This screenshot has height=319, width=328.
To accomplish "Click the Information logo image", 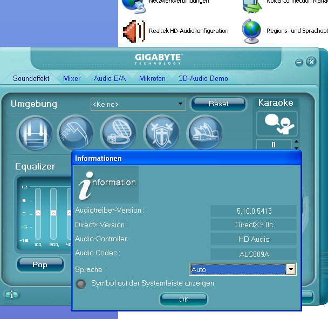I will (x=106, y=185).
